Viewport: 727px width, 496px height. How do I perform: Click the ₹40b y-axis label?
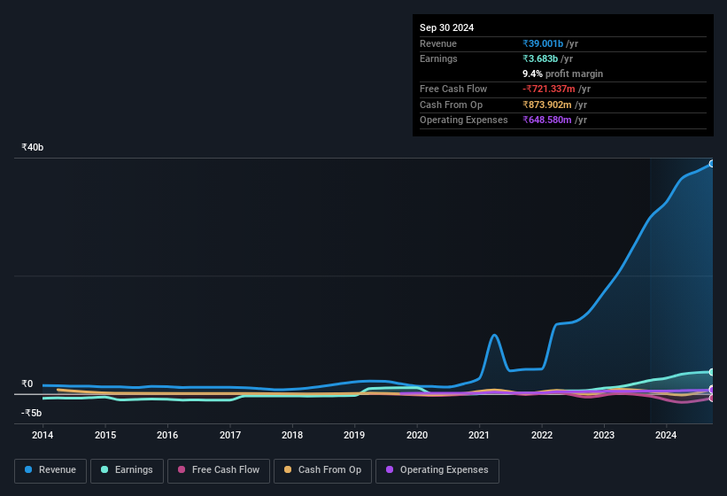click(x=33, y=147)
